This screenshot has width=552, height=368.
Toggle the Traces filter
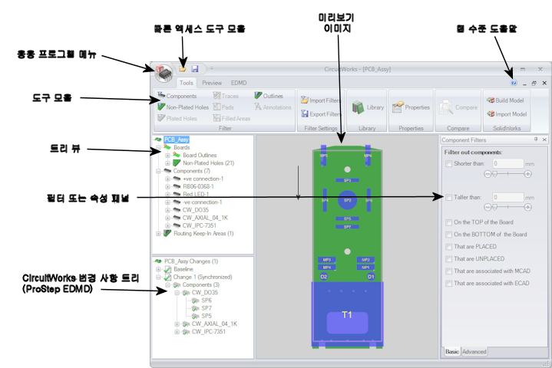pyautogui.click(x=226, y=96)
